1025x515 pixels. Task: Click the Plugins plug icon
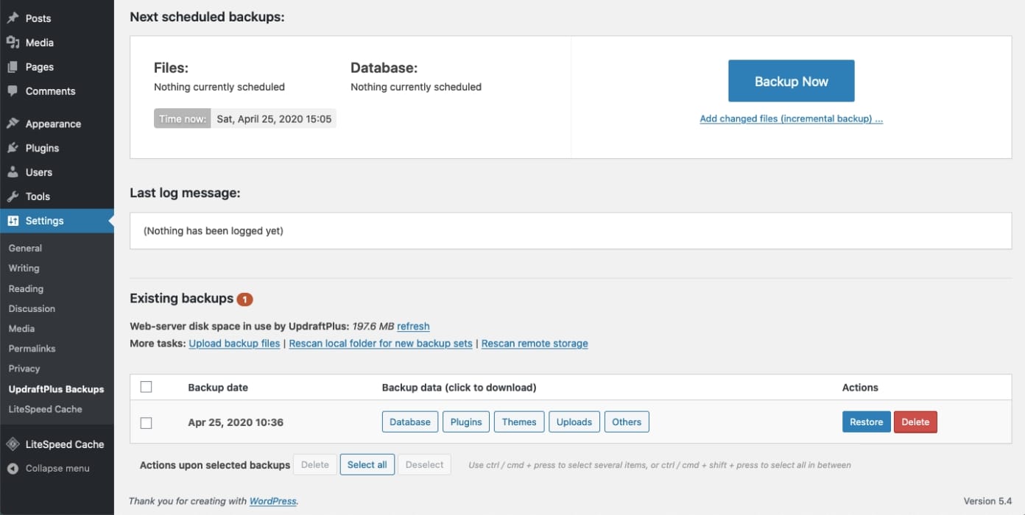pyautogui.click(x=13, y=148)
